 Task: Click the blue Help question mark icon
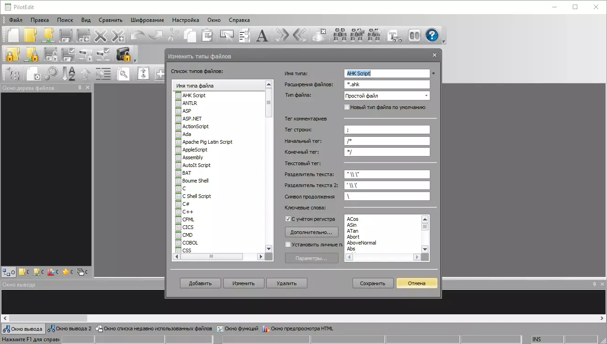(x=432, y=35)
